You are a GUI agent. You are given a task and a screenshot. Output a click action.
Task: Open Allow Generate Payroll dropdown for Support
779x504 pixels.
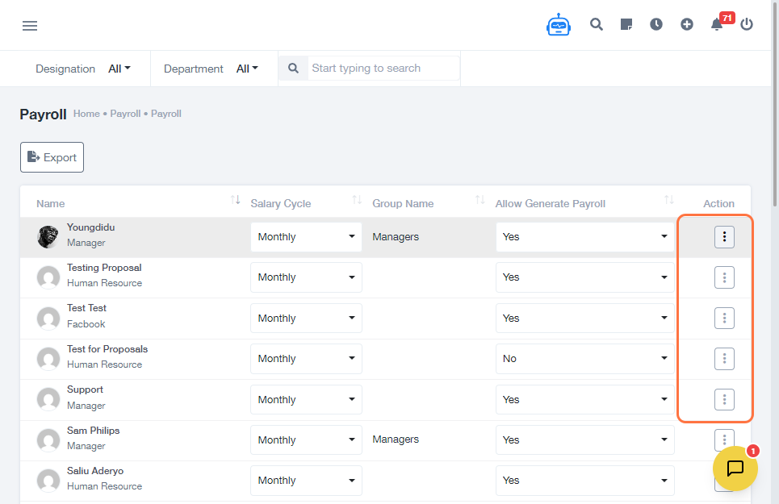(584, 399)
